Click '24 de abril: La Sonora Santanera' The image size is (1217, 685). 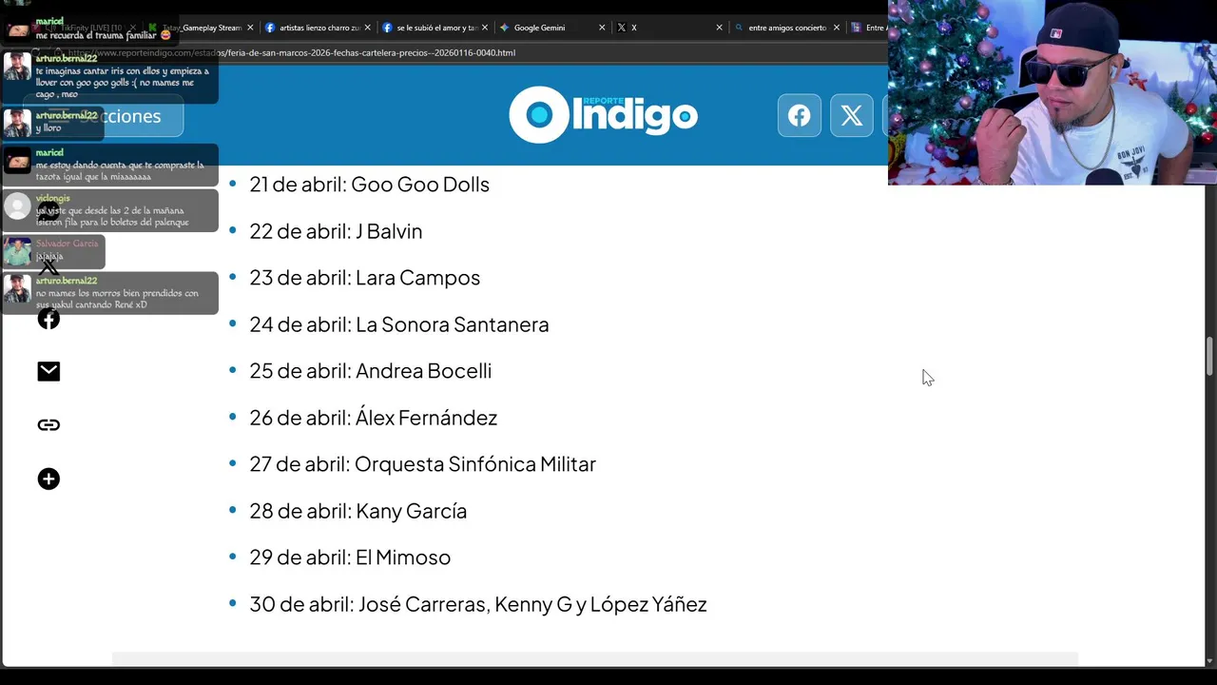click(398, 324)
